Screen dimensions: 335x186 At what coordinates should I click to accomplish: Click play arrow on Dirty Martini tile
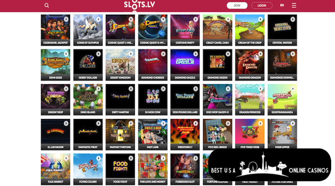coord(131,88)
